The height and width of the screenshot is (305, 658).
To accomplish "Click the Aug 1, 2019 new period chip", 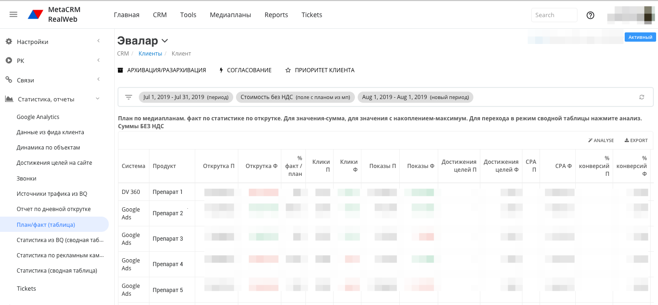I will click(x=416, y=97).
